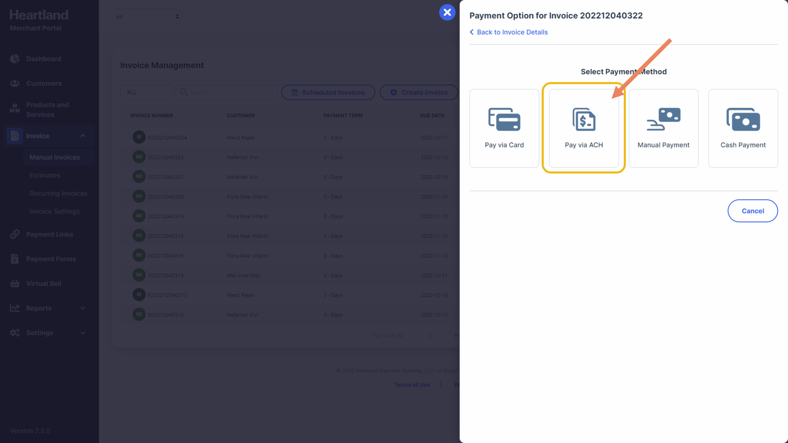Click the Heartland Merchant Portal logo
The height and width of the screenshot is (443, 788).
click(39, 20)
